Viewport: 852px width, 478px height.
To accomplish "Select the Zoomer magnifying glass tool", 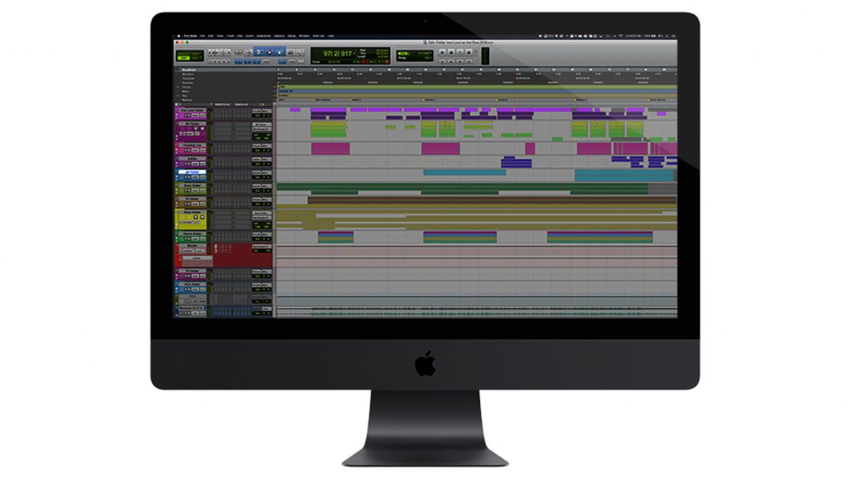I will point(249,52).
